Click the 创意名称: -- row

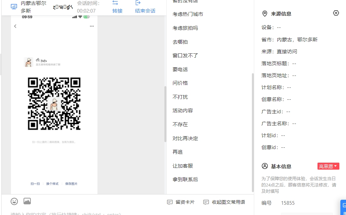click(276, 99)
